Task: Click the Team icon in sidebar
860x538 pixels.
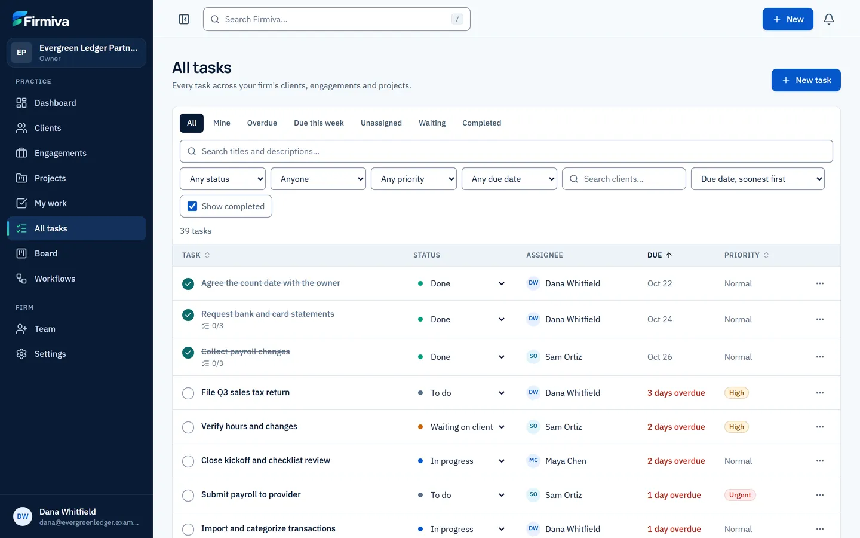Action: [21, 329]
